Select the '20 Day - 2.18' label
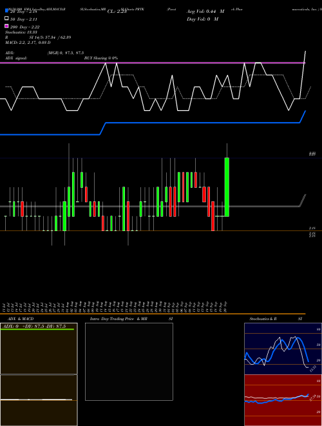The height and width of the screenshot is (426, 322). click(24, 12)
